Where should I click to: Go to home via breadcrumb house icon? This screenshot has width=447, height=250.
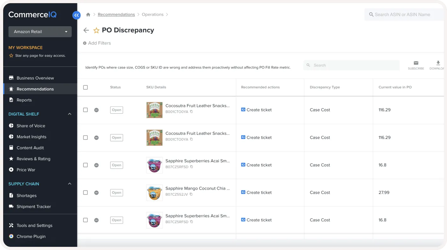tap(88, 15)
